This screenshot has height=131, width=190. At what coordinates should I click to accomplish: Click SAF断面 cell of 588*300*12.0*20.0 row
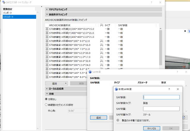click(121, 53)
